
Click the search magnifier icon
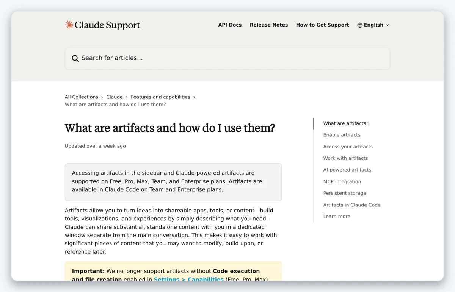pyautogui.click(x=75, y=58)
